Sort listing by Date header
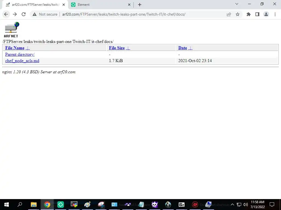281x210 pixels. (x=182, y=48)
